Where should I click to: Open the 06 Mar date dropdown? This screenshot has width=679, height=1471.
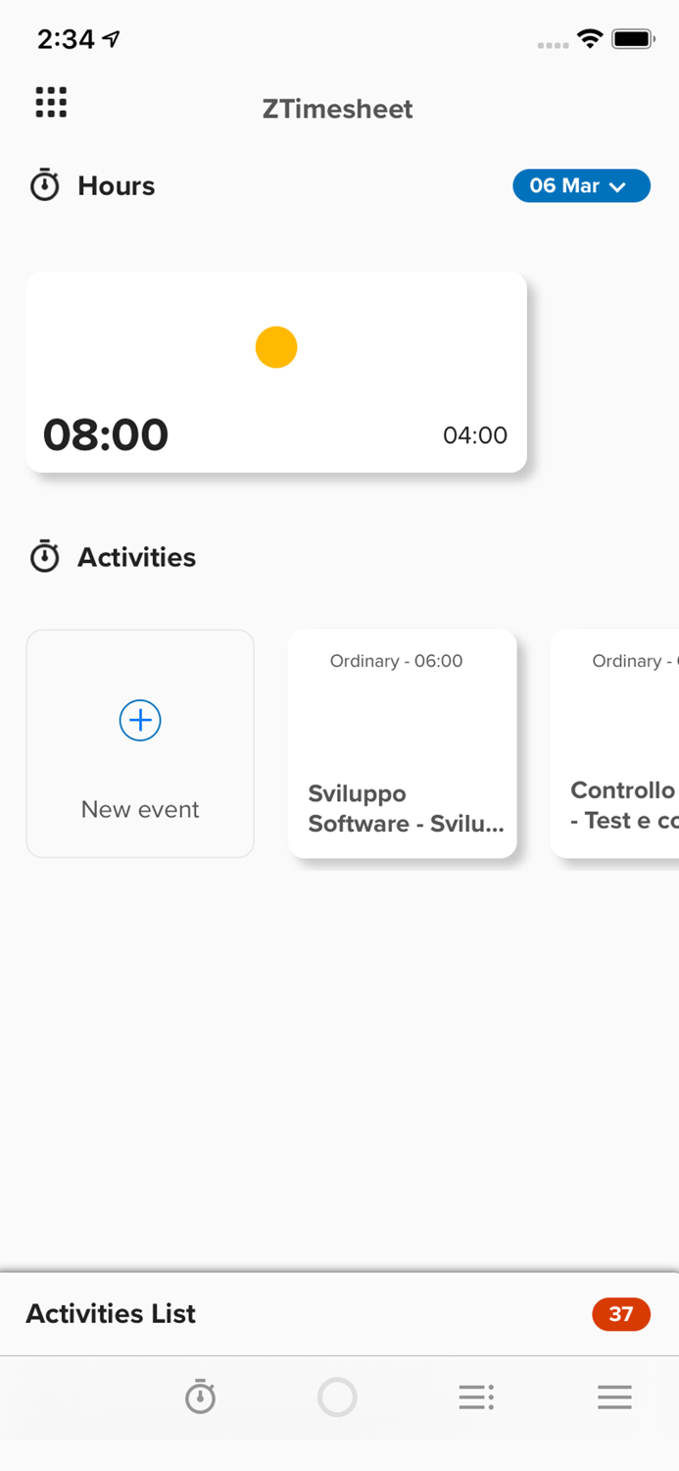point(581,185)
